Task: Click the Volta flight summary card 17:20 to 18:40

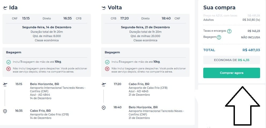Action: (x=145, y=29)
